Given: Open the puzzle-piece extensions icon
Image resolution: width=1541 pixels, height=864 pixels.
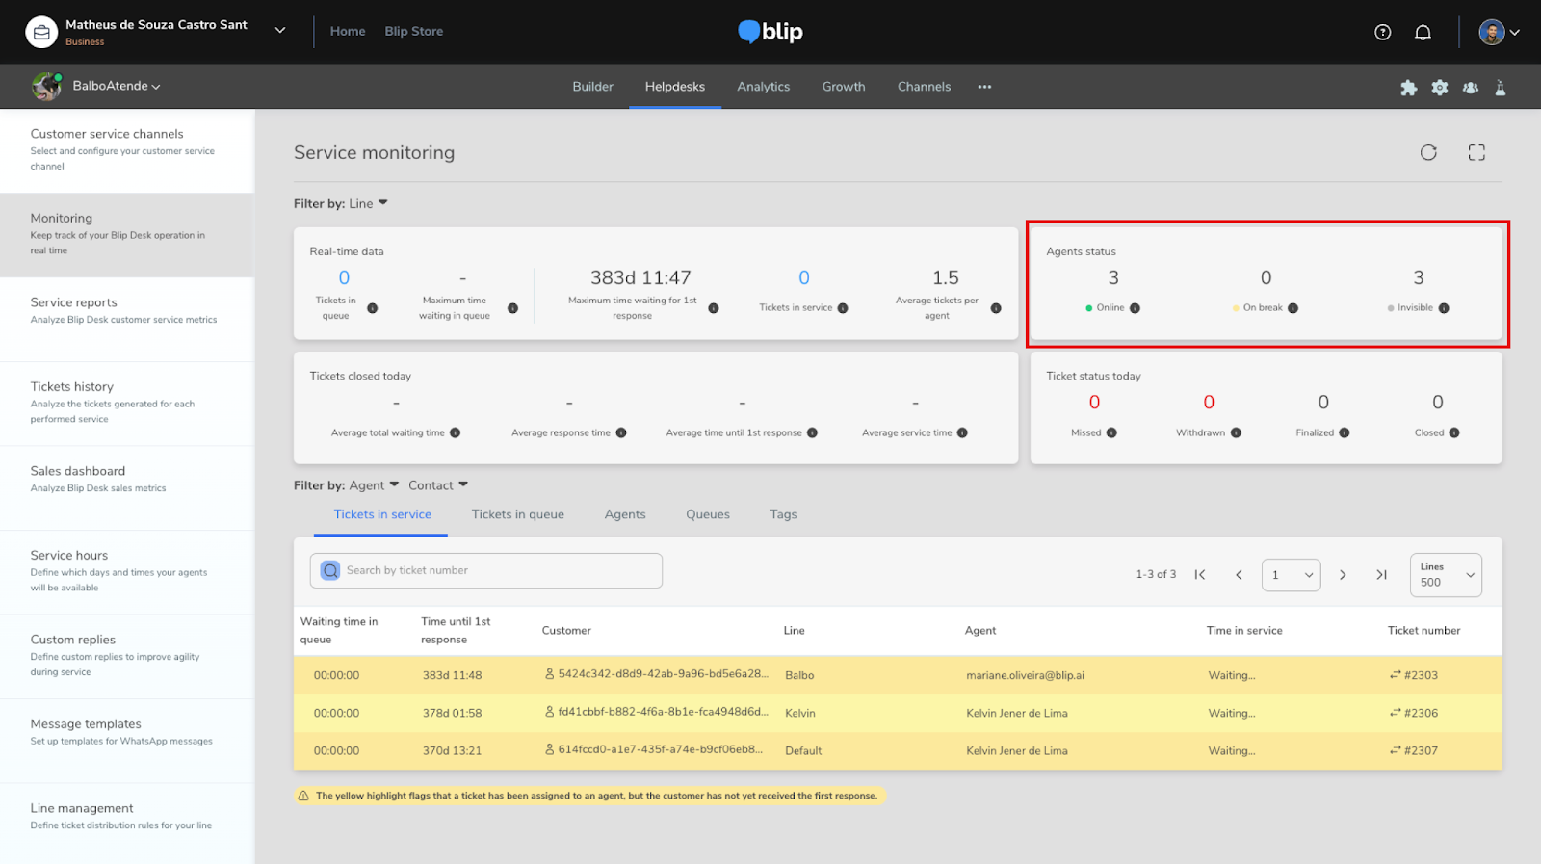Looking at the screenshot, I should pyautogui.click(x=1408, y=88).
